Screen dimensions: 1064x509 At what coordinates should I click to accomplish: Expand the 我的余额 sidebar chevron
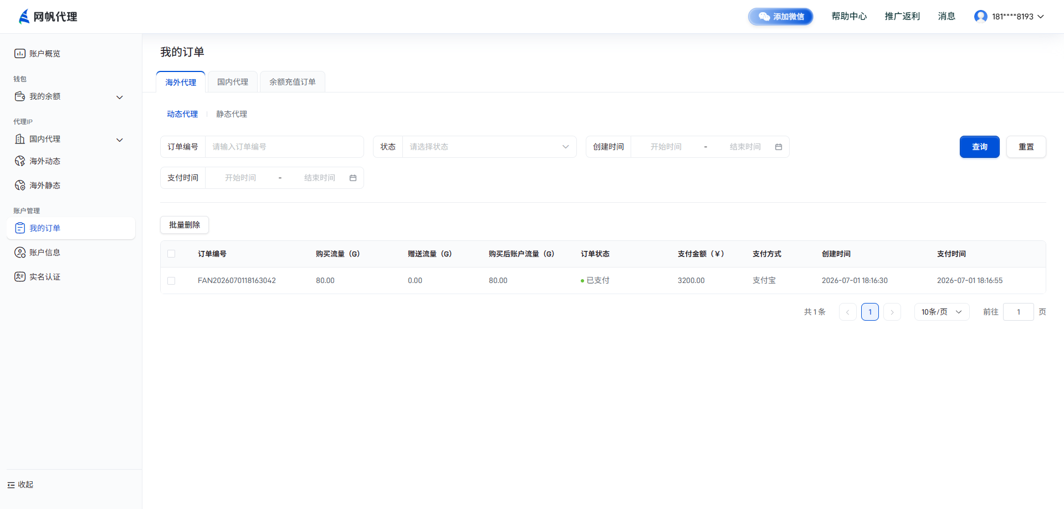120,97
